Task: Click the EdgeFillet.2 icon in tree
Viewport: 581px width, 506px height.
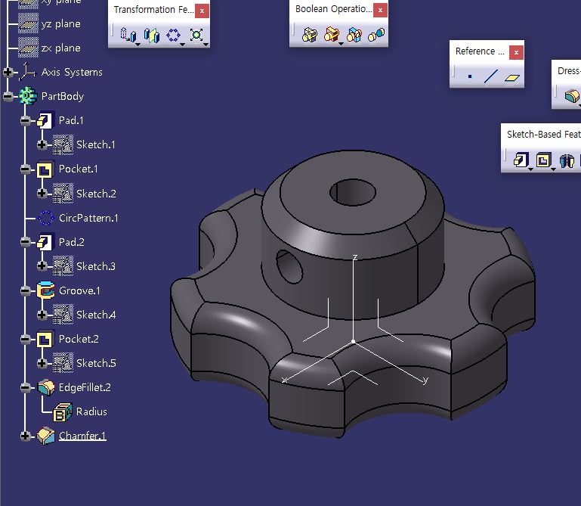Action: click(x=46, y=387)
